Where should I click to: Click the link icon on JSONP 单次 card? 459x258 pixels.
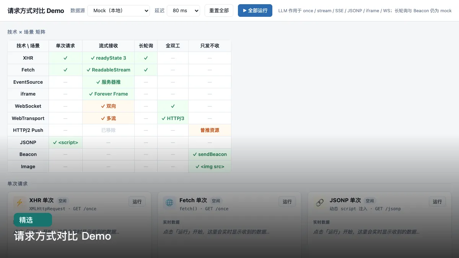click(x=319, y=203)
